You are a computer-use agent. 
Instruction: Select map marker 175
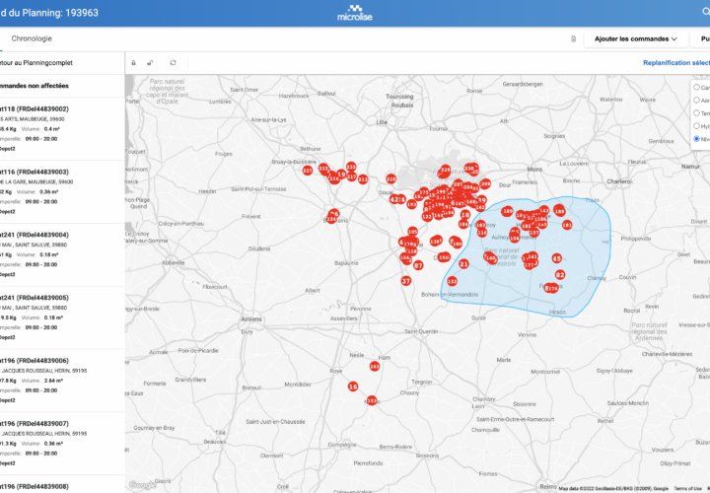[424, 192]
